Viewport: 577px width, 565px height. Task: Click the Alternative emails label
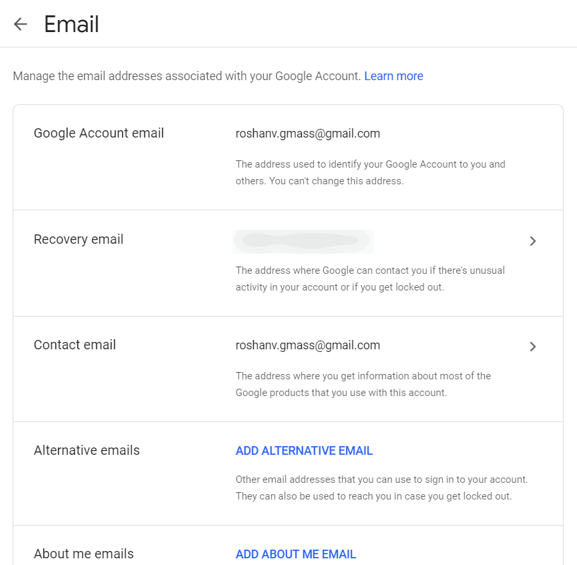[x=87, y=450]
